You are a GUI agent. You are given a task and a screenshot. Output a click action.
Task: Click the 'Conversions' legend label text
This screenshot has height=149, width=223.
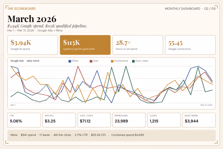(121, 61)
